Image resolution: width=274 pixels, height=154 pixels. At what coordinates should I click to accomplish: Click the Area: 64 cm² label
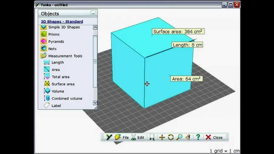tap(187, 79)
